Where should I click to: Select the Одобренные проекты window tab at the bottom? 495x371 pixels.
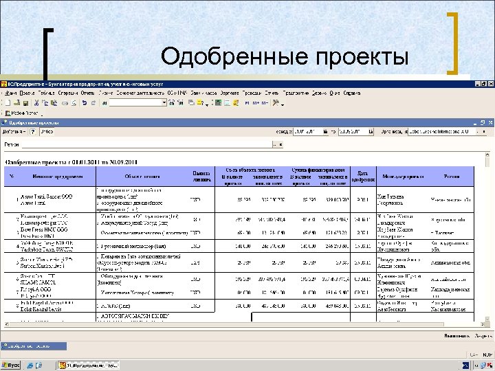point(34,346)
